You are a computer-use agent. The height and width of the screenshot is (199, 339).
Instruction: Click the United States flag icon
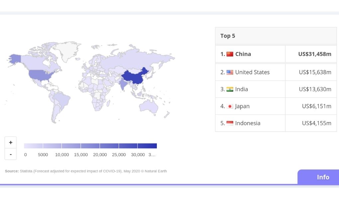(x=229, y=72)
